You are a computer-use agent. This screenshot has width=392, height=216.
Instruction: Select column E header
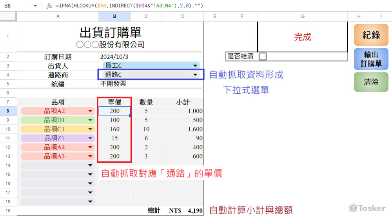pyautogui.click(x=215, y=16)
